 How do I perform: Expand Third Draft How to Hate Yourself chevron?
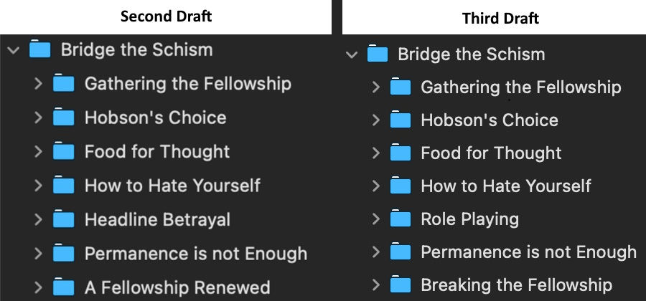pyautogui.click(x=375, y=186)
